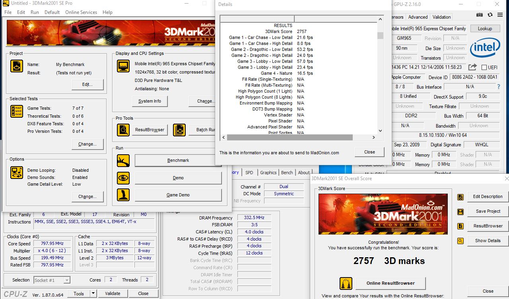509x299 pixels.
Task: Click the System Info button
Action: [x=150, y=101]
